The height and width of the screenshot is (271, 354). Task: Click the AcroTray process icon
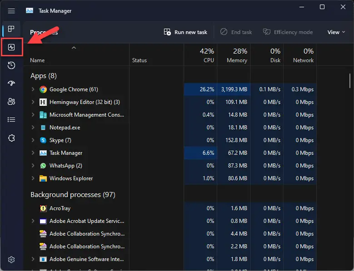click(x=43, y=208)
